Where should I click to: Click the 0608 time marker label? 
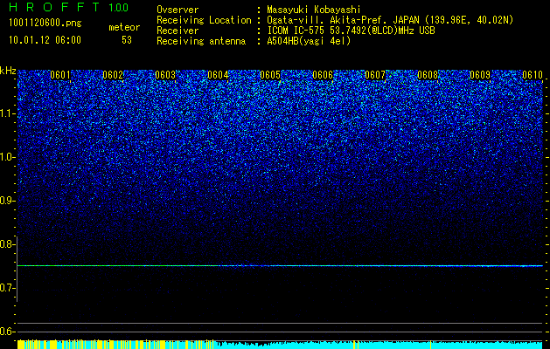[428, 75]
